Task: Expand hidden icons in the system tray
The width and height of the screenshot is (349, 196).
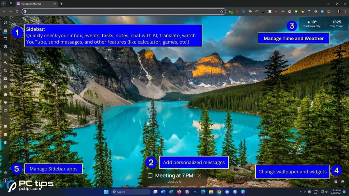Action: click(301, 192)
